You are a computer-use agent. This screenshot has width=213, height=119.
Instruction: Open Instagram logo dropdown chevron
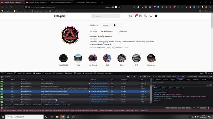pyautogui.click(x=67, y=16)
